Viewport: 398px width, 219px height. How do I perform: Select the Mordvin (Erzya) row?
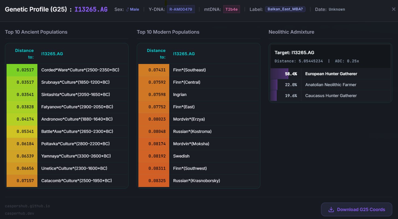(x=198, y=119)
